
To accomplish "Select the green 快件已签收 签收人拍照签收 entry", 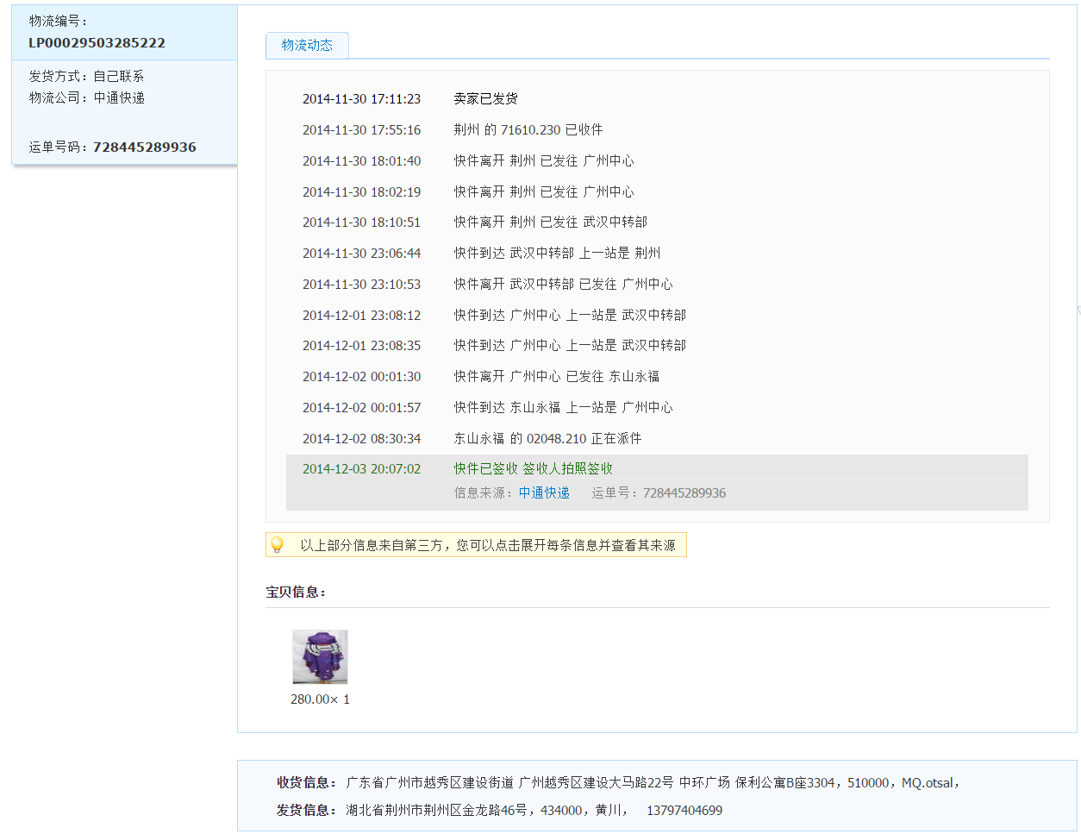I will pos(534,469).
